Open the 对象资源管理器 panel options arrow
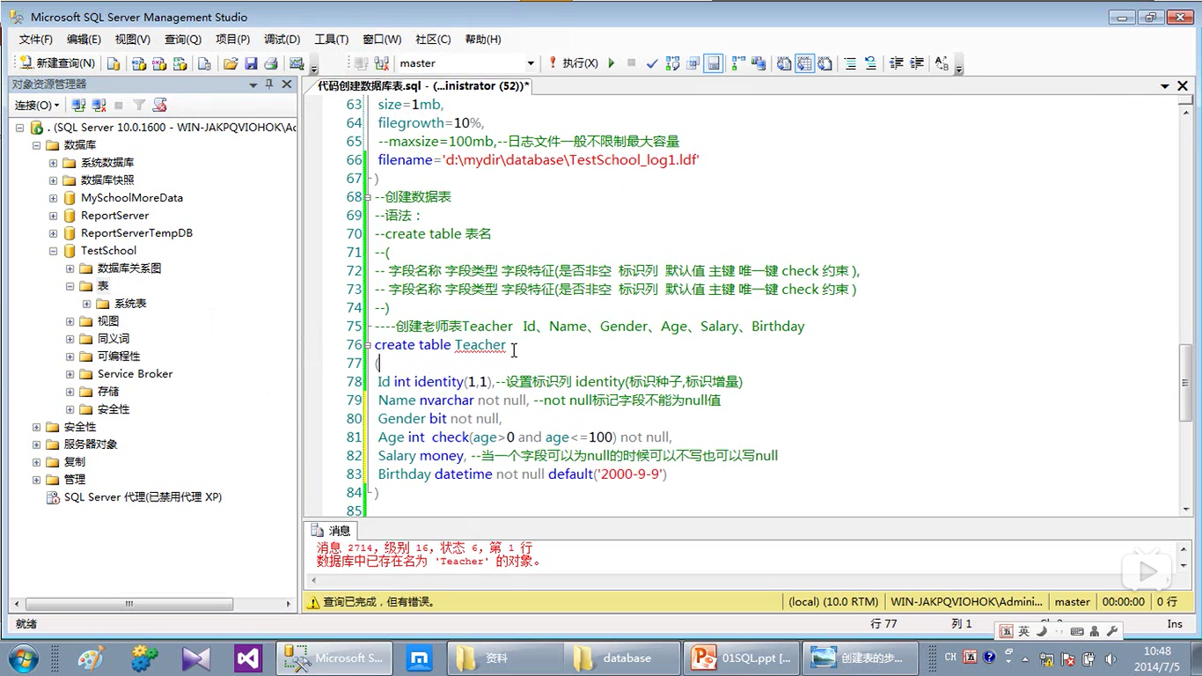Image resolution: width=1202 pixels, height=676 pixels. pyautogui.click(x=253, y=84)
